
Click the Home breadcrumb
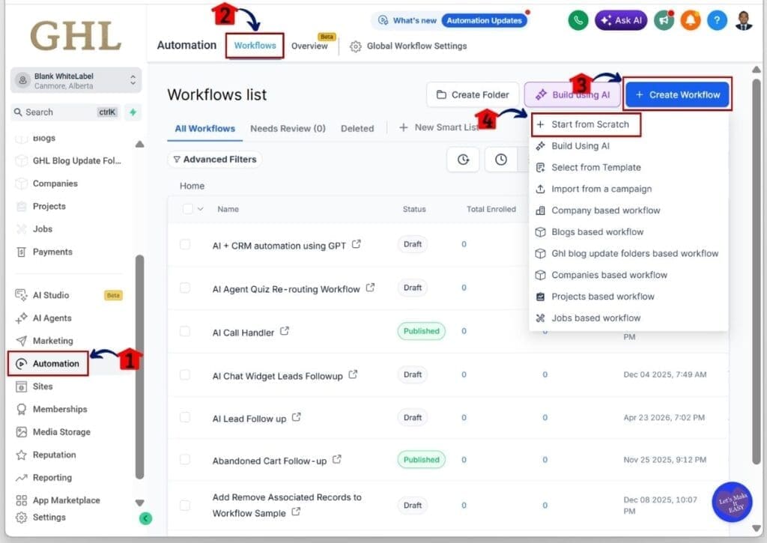(x=192, y=186)
